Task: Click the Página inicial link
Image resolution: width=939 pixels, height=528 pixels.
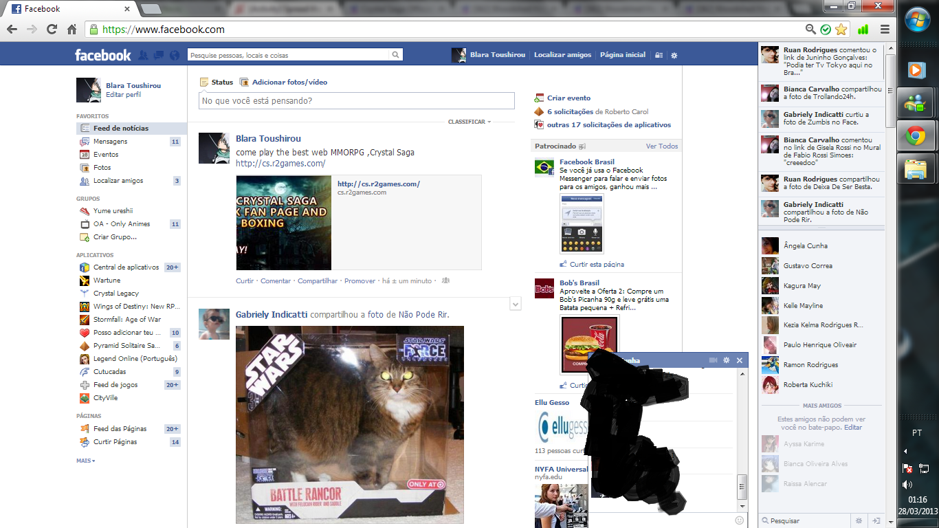Action: (622, 55)
